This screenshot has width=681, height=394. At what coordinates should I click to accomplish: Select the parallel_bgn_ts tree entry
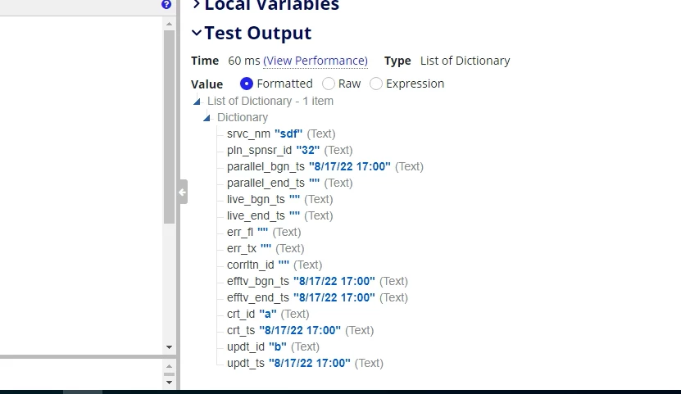(325, 166)
